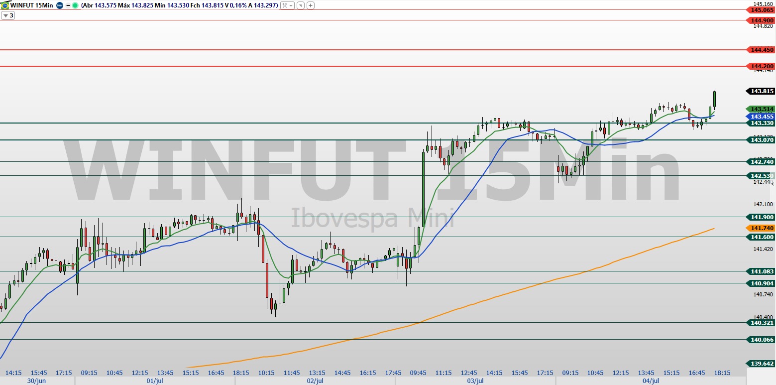Select the WINFUT 15Min chart title
This screenshot has width=776, height=385.
pyautogui.click(x=31, y=5)
